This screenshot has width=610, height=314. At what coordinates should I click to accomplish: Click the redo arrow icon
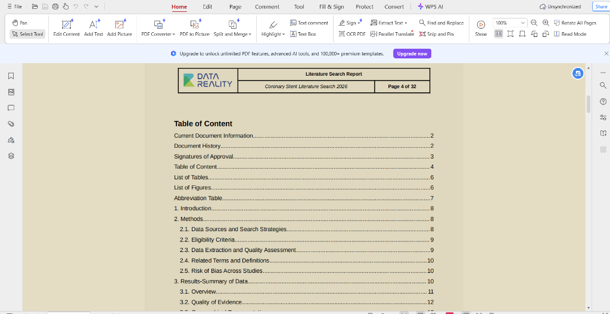(x=86, y=7)
